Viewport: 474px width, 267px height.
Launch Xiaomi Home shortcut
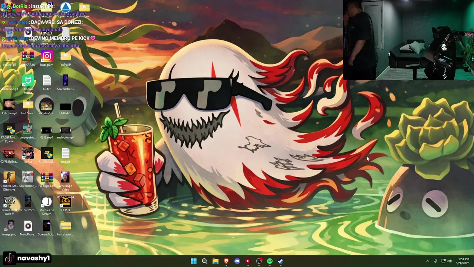point(28,84)
